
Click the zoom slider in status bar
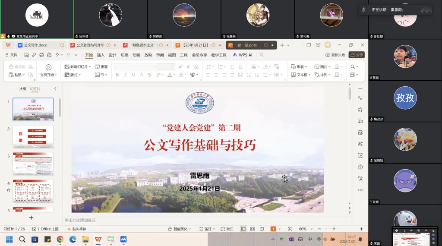[334, 229]
